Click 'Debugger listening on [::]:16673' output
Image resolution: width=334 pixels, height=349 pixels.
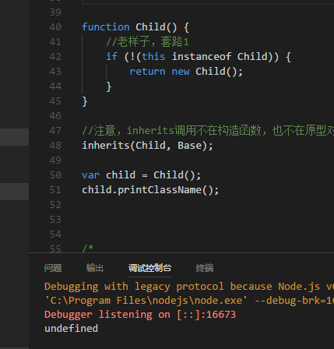click(140, 315)
